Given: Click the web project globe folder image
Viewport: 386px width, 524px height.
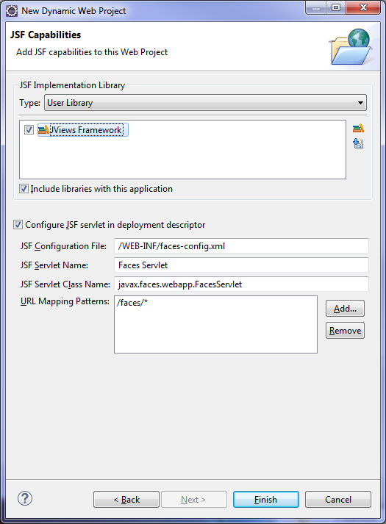Looking at the screenshot, I should tap(351, 46).
